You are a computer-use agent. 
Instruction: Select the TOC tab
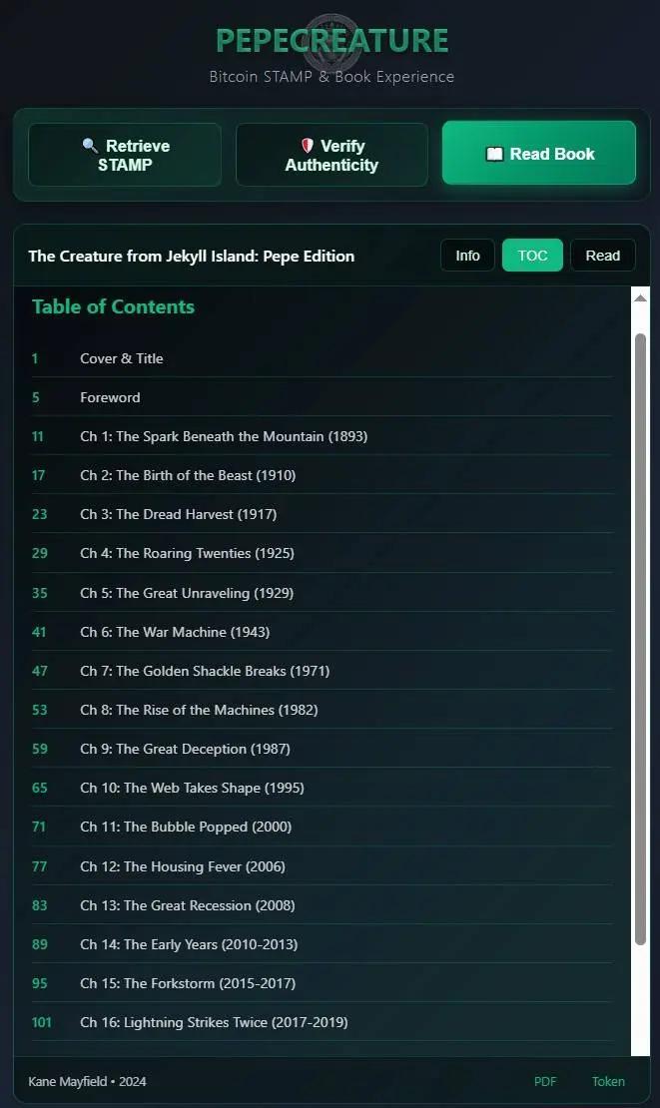pos(532,256)
